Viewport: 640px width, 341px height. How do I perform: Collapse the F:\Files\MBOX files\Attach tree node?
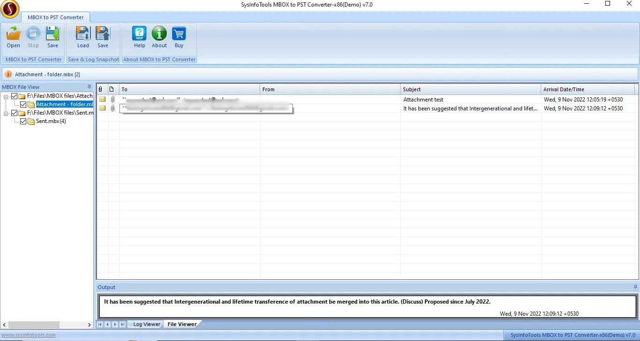coord(6,96)
